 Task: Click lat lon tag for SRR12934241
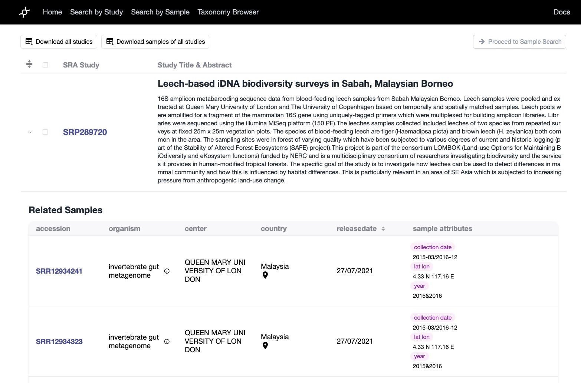click(422, 267)
